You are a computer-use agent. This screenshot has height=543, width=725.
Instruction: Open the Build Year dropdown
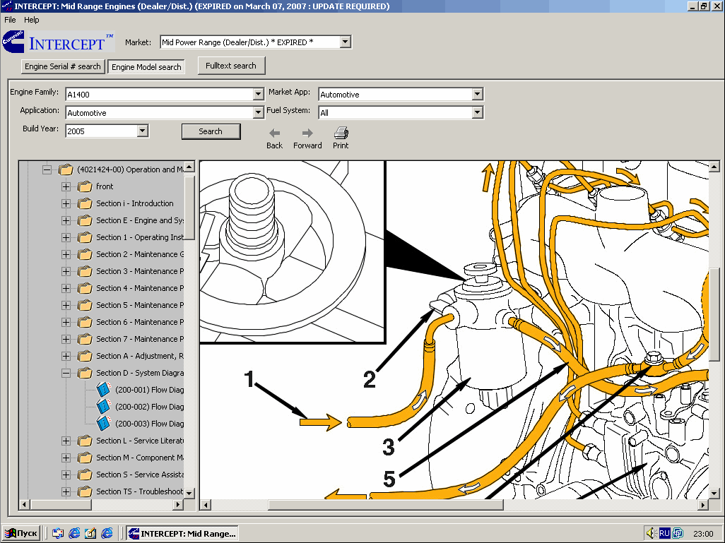(142, 131)
